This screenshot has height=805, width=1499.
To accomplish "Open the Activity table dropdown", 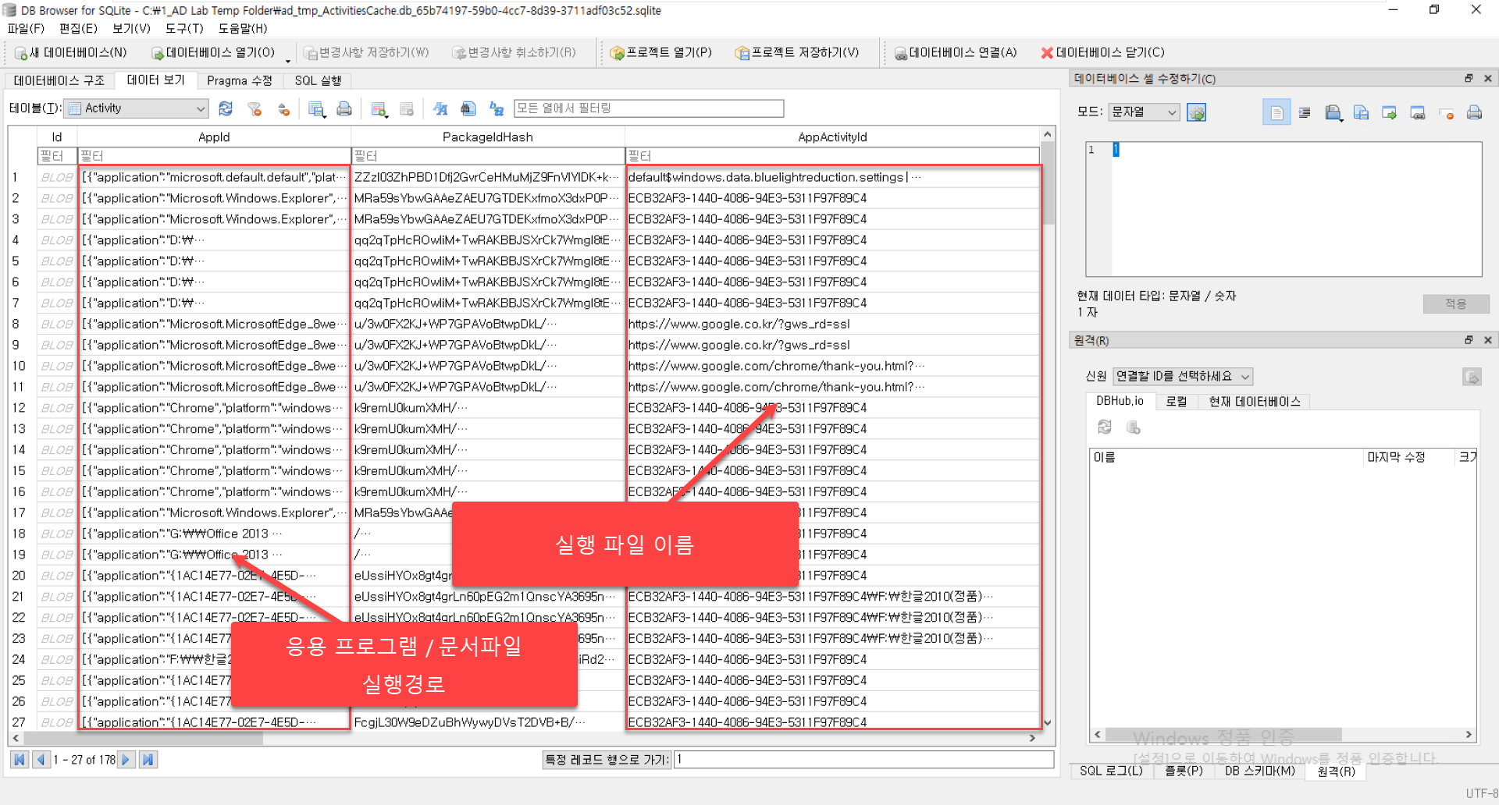I will click(x=137, y=108).
